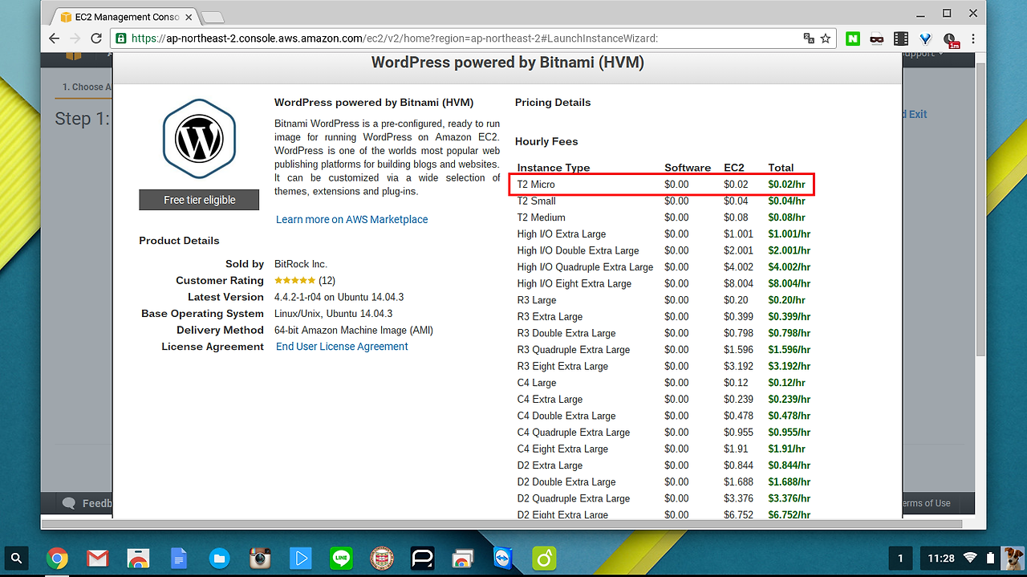The height and width of the screenshot is (577, 1027).
Task: Click the C4 Eight Extra Large row
Action: 663,449
